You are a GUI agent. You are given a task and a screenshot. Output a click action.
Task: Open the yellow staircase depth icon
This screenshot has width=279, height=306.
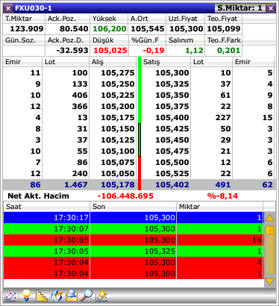[41, 296]
